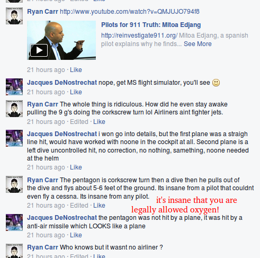Screen dimensions: 260x258
Task: Open Jacques DeNostrechat's avatar on flight simulator comment
Action: tap(14, 87)
